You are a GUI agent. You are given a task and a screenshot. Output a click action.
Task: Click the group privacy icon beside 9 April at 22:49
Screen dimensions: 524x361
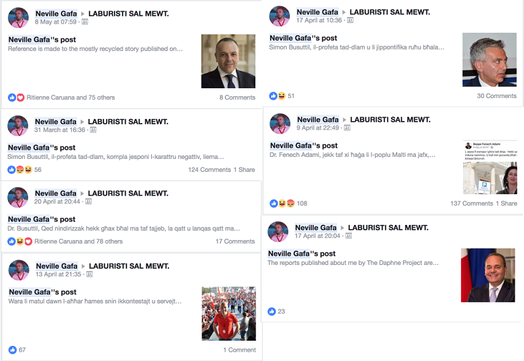click(x=347, y=128)
